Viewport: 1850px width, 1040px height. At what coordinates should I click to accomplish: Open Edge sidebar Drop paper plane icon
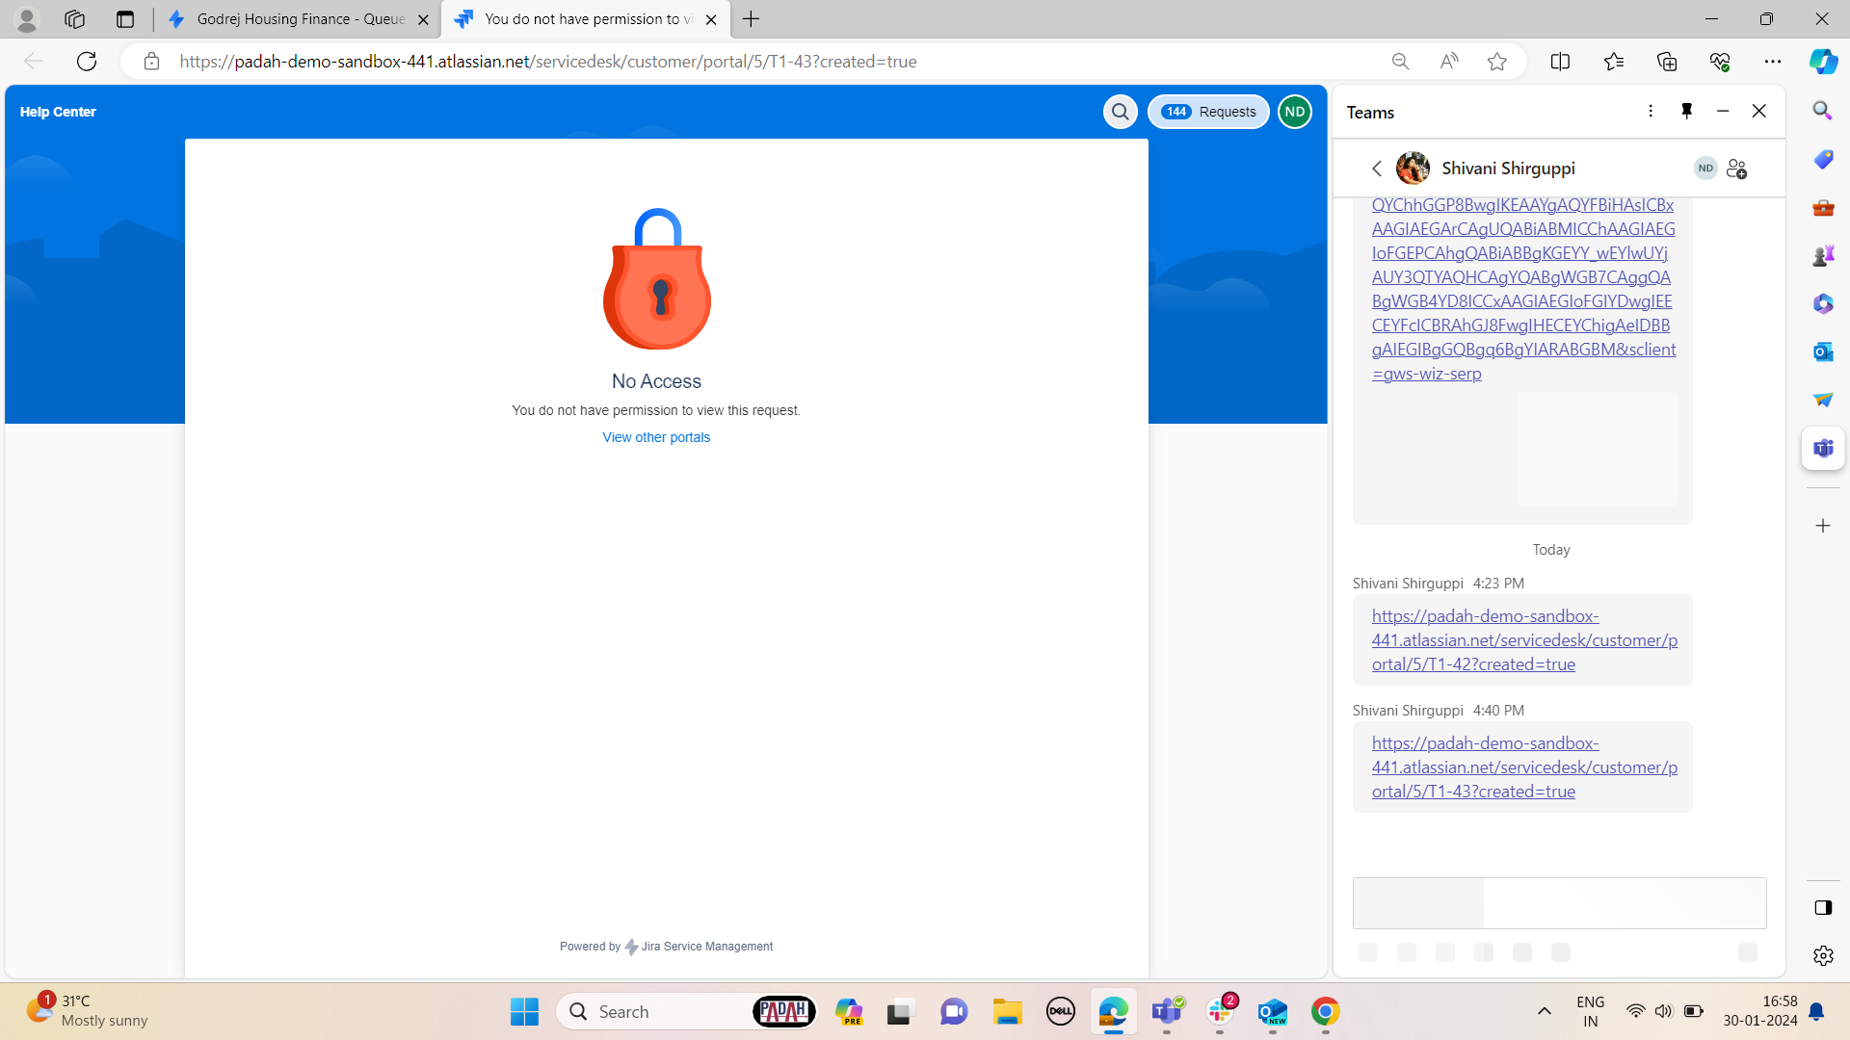click(1822, 400)
